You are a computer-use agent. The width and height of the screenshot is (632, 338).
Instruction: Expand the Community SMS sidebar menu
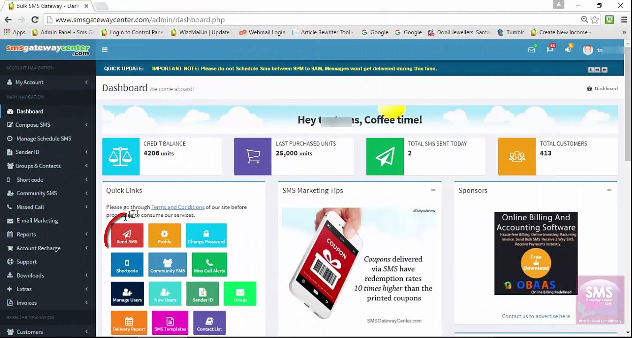pyautogui.click(x=48, y=193)
